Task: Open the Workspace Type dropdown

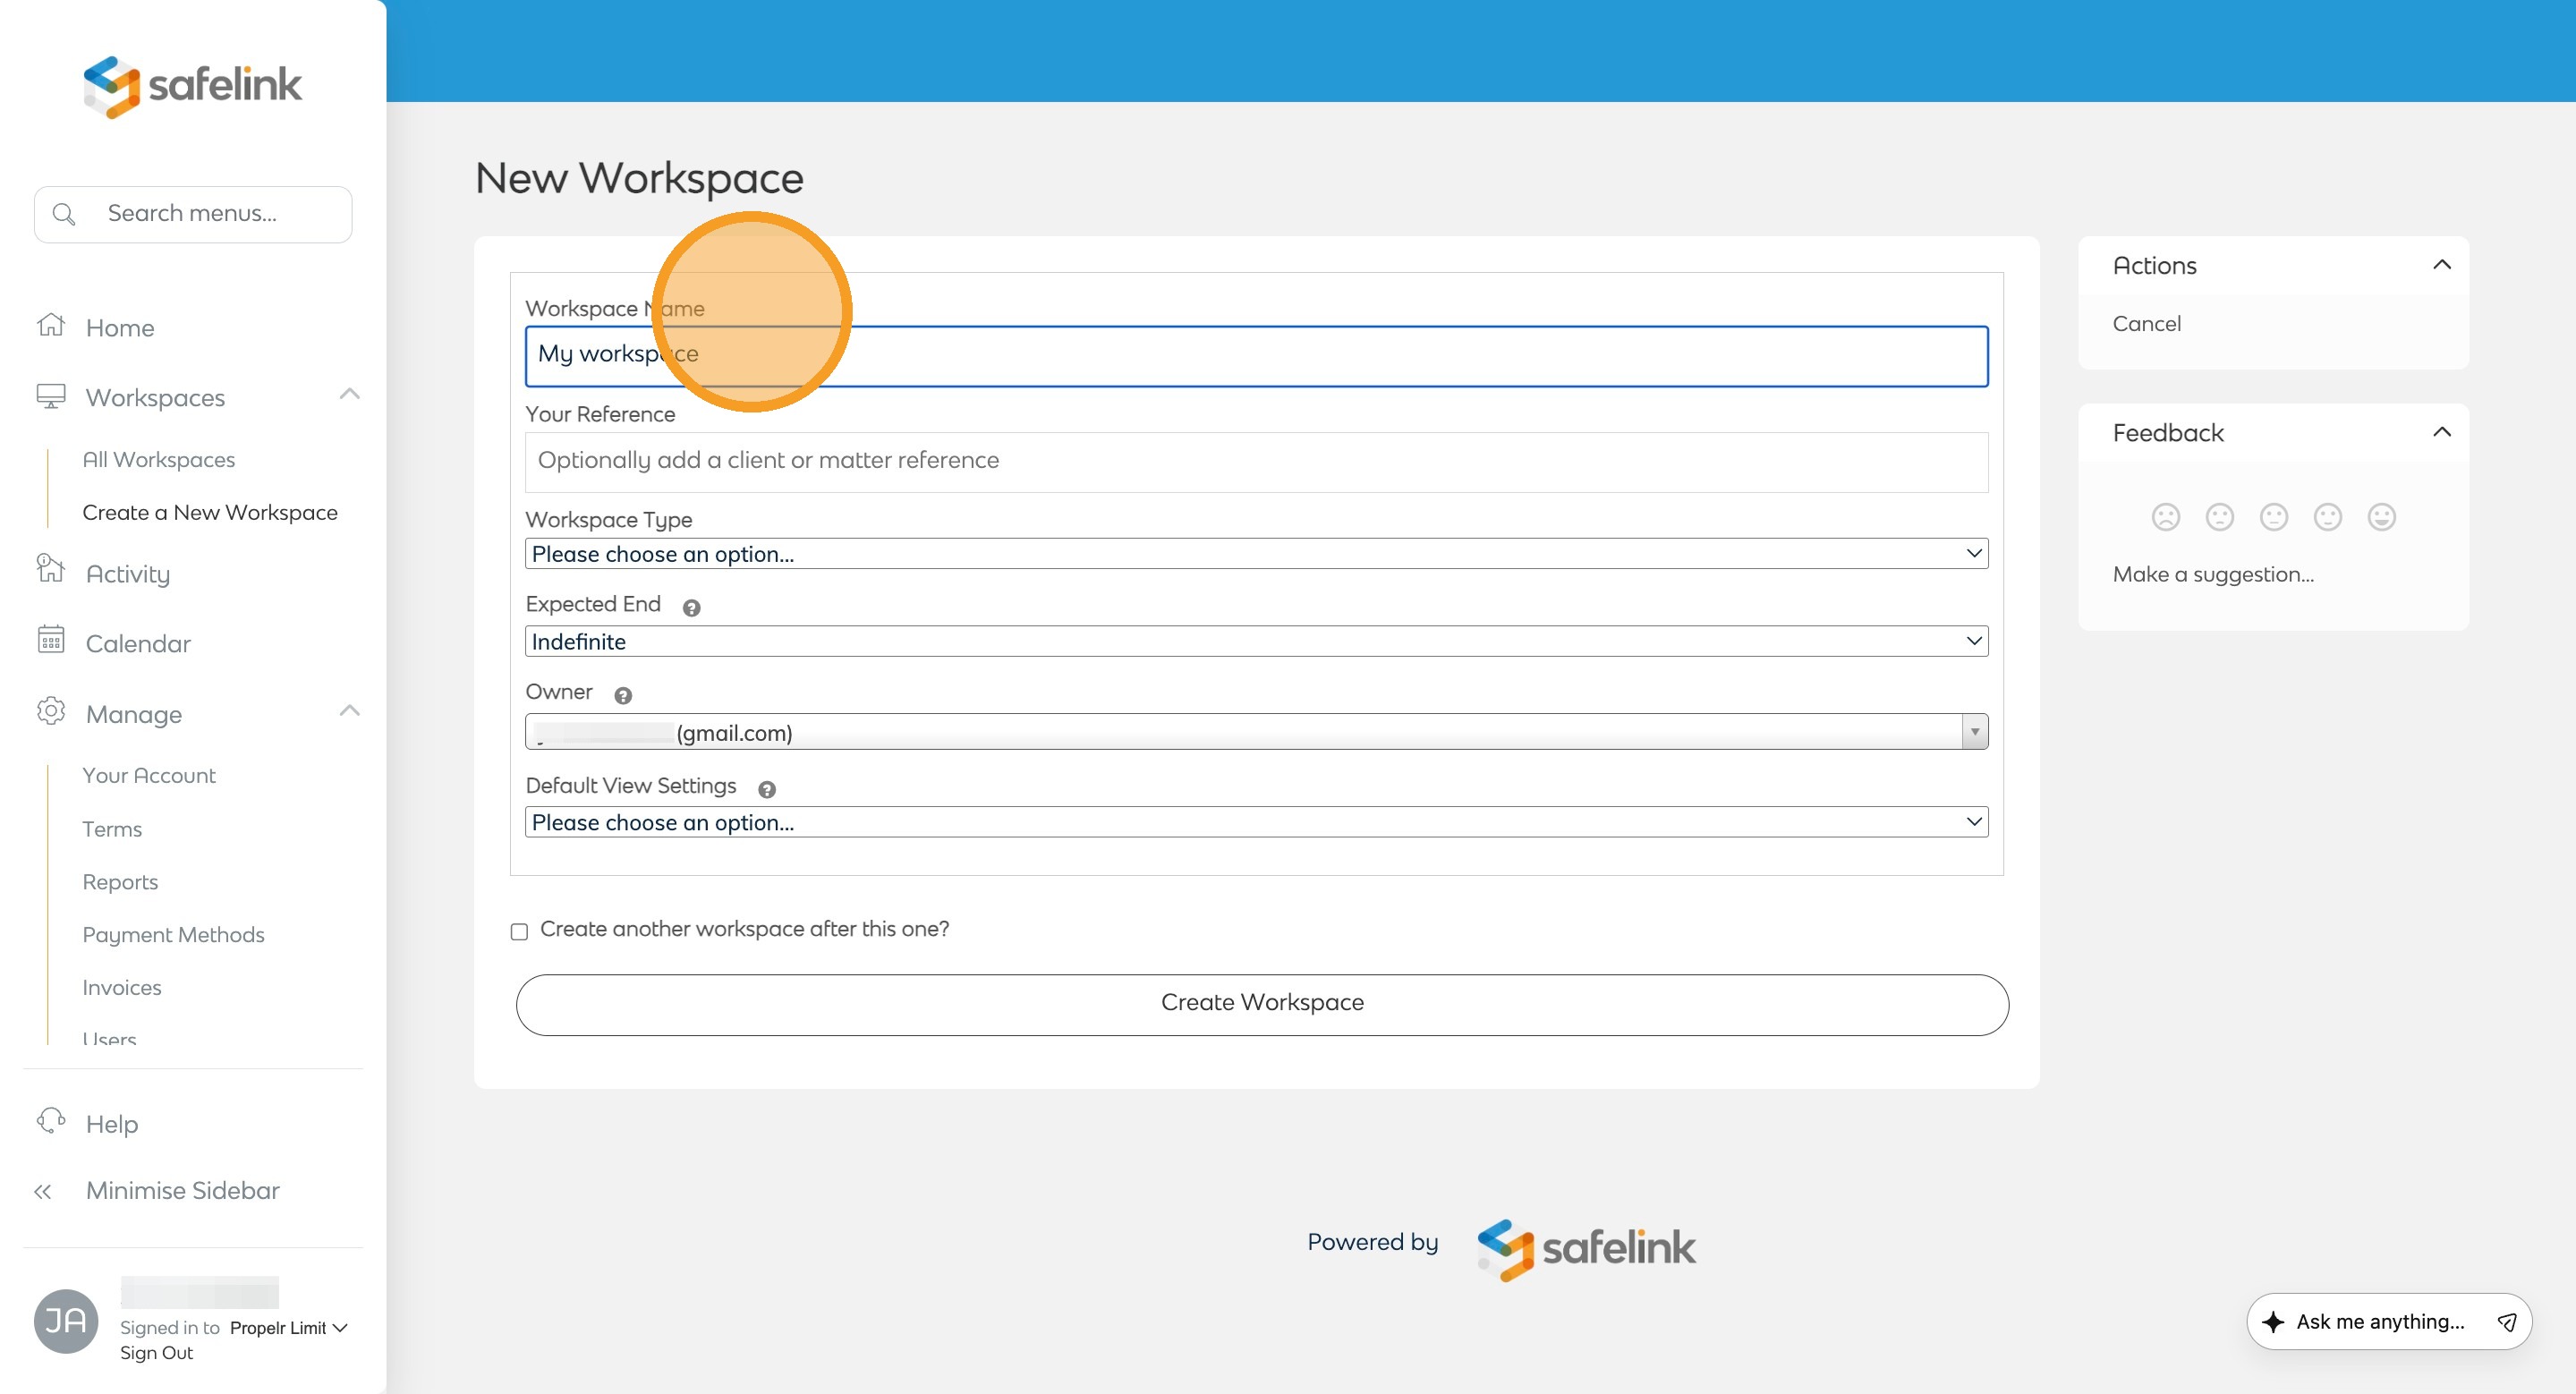Action: (1256, 554)
